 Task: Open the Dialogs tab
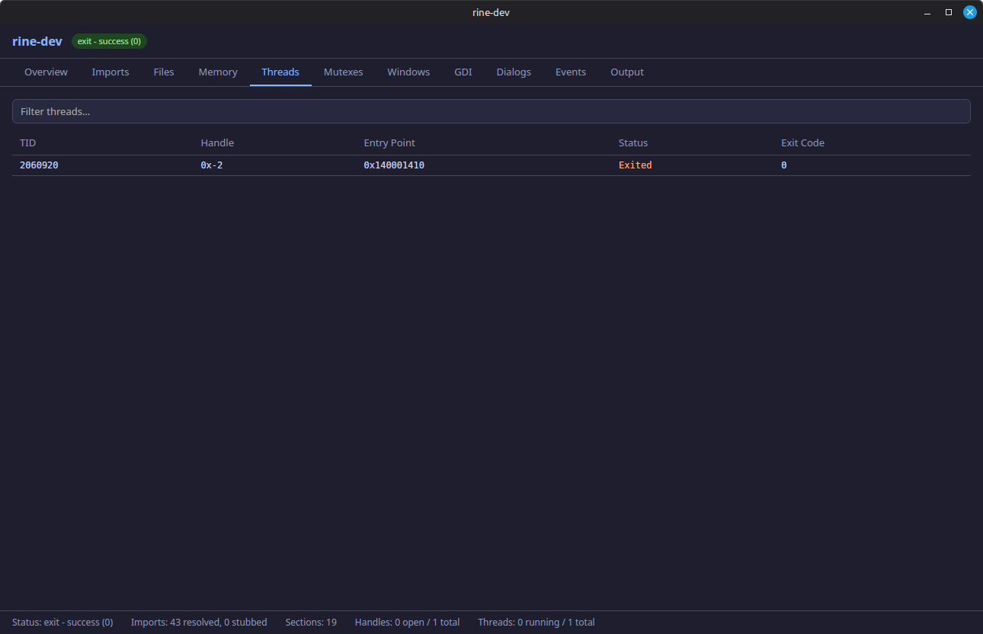click(x=513, y=72)
